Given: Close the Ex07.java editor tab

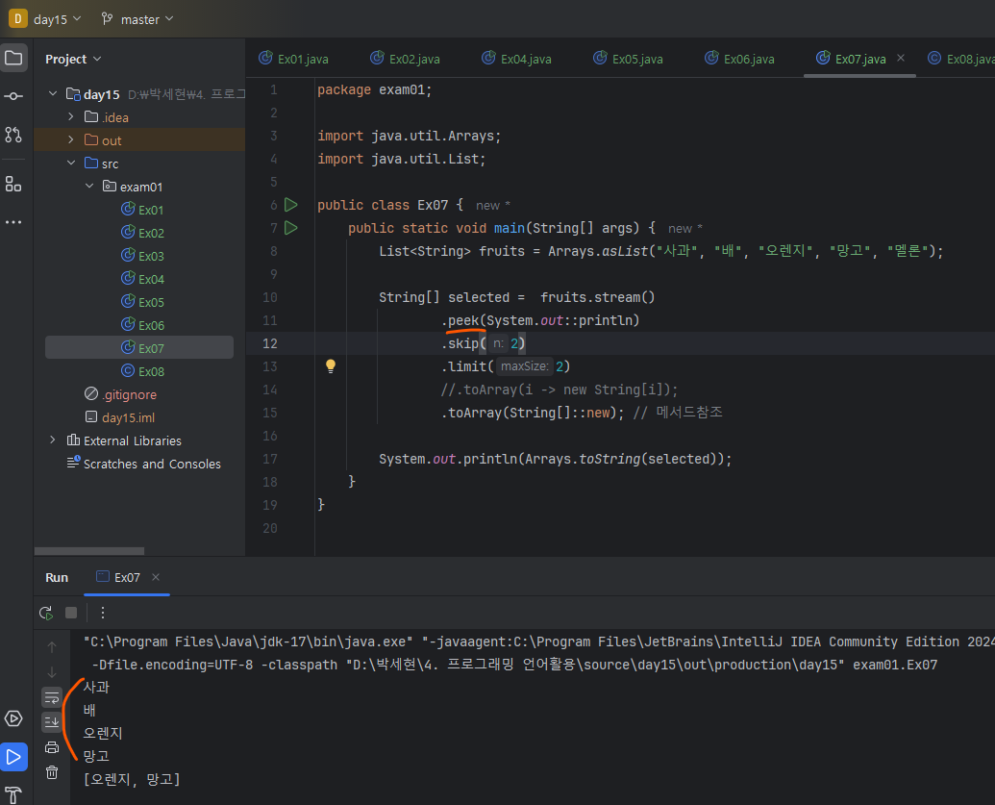Looking at the screenshot, I should point(901,58).
